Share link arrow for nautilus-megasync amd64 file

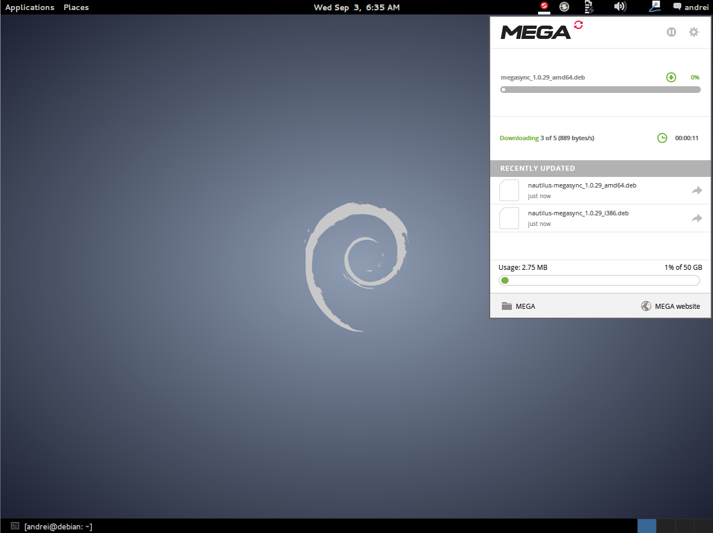[697, 190]
